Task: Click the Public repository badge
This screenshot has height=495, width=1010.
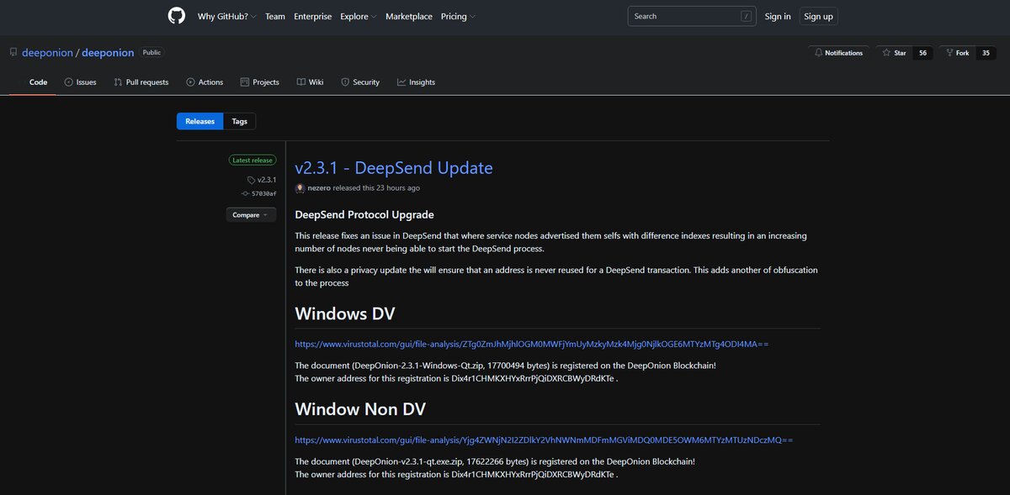Action: (151, 52)
